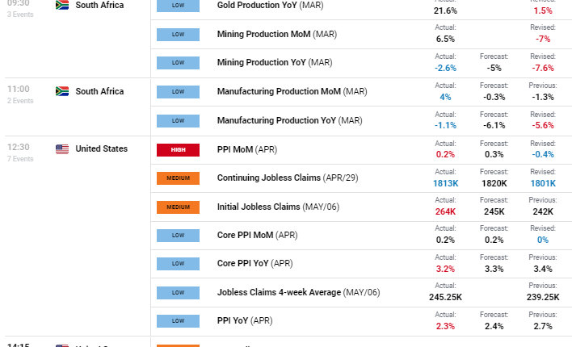Click the United States country label
Image resolution: width=572 pixels, height=347 pixels.
coord(101,148)
